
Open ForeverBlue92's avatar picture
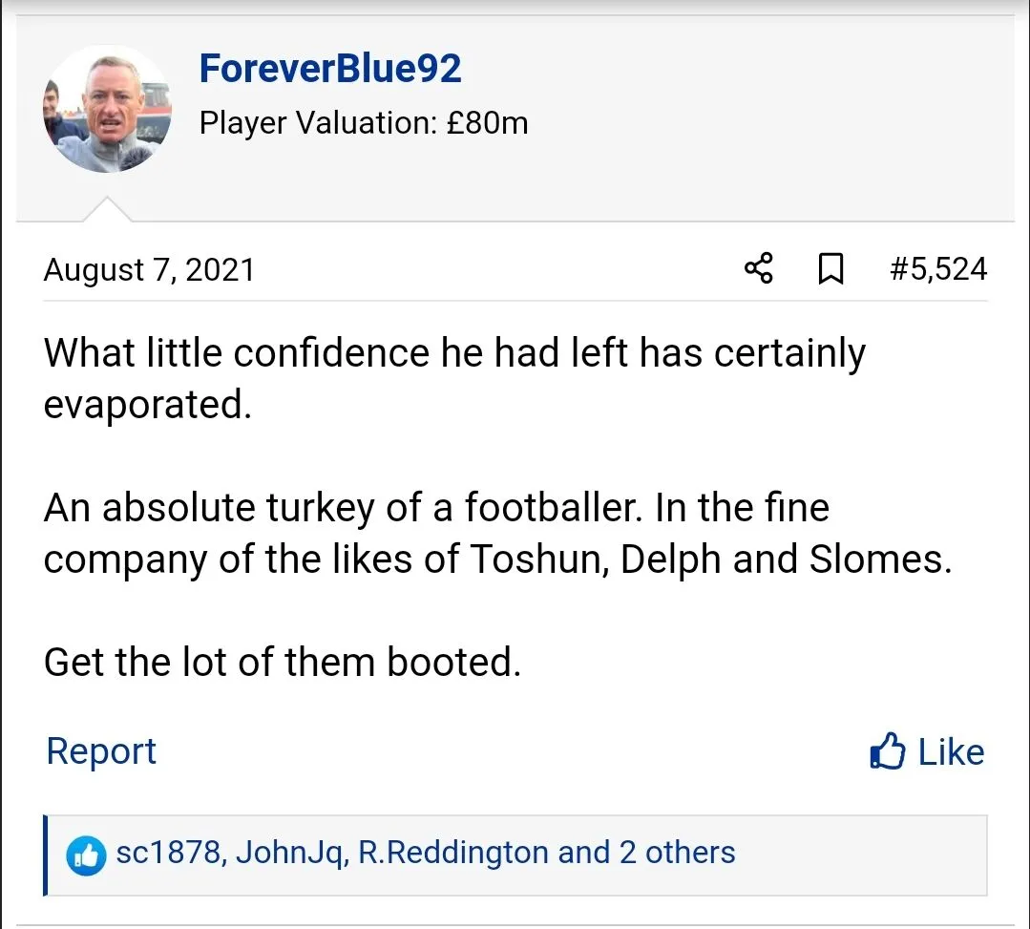pyautogui.click(x=108, y=109)
